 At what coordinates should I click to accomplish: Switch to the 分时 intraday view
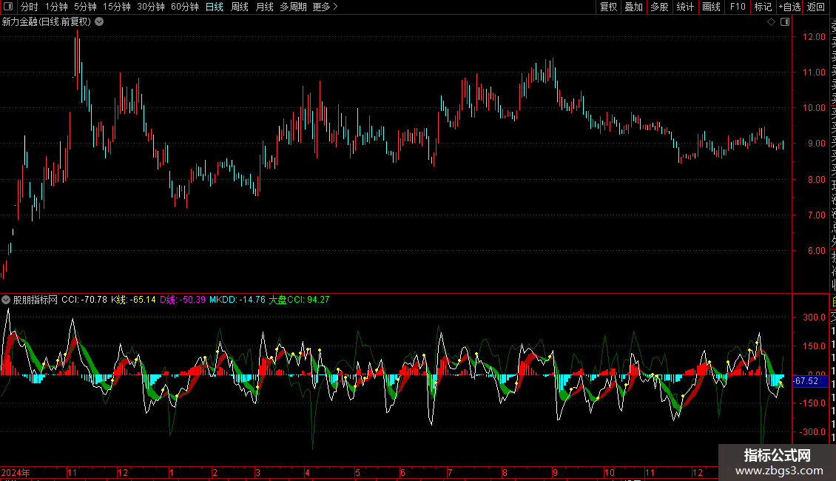[x=30, y=7]
